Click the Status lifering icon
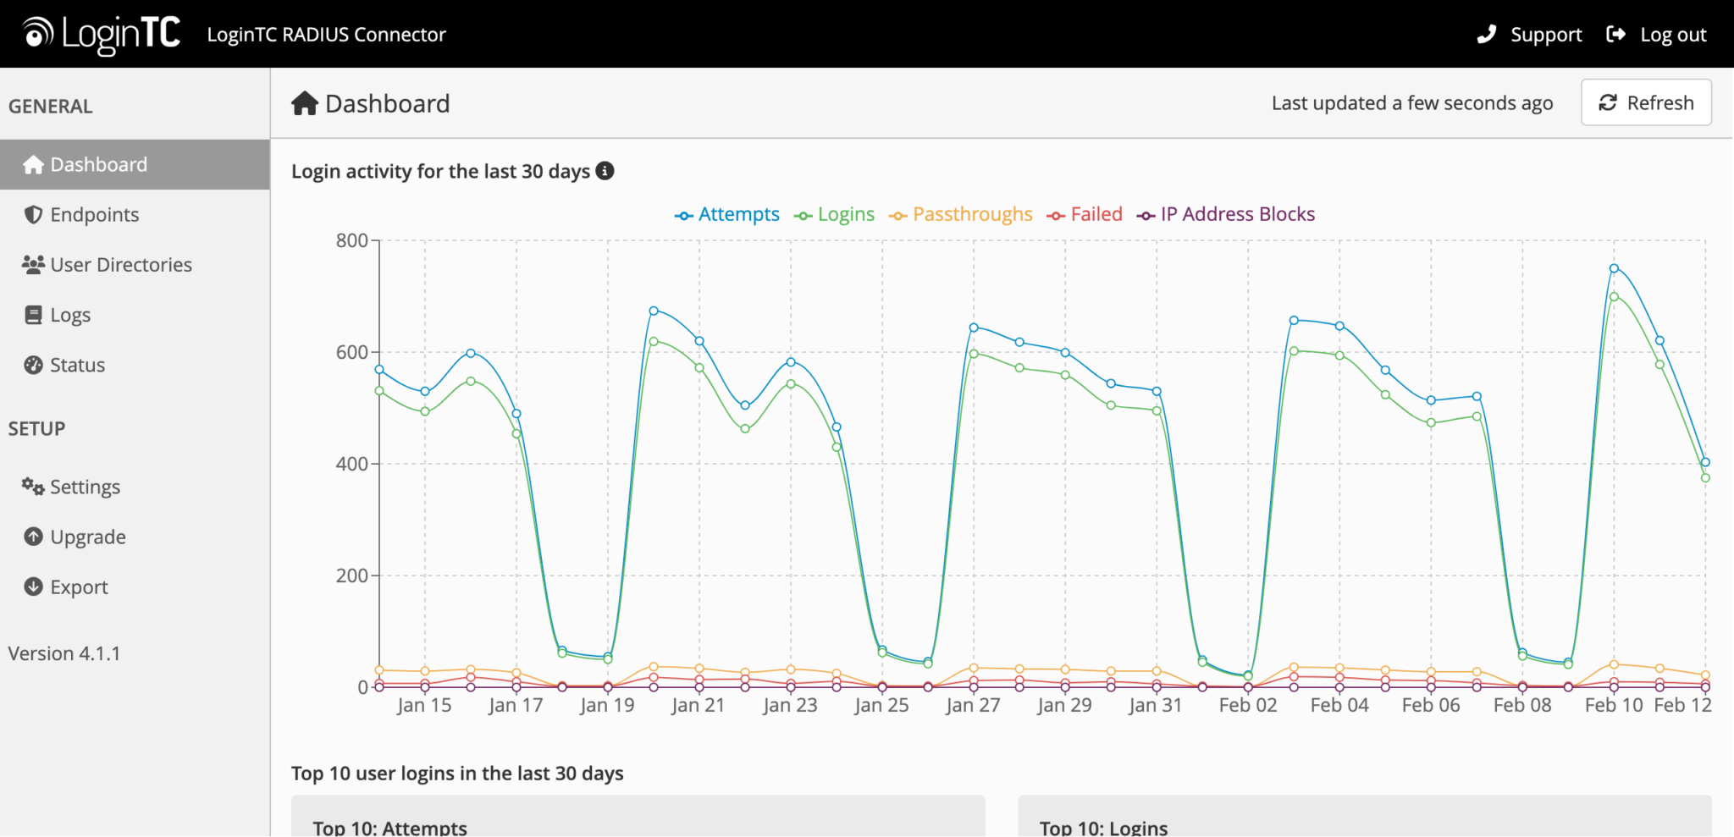The image size is (1734, 837). pos(32,365)
